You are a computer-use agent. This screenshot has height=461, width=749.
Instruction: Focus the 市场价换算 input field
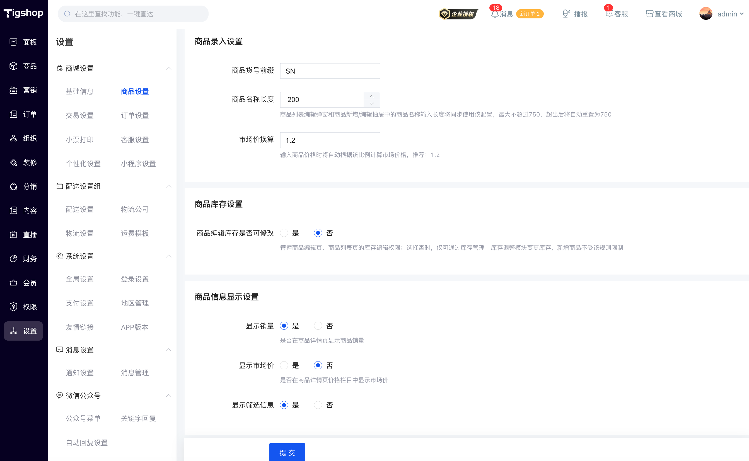tap(330, 140)
